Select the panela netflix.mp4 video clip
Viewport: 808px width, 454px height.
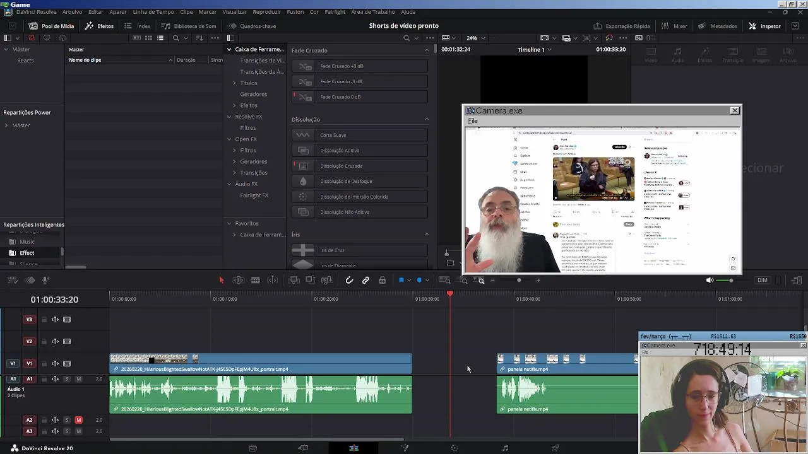click(567, 364)
